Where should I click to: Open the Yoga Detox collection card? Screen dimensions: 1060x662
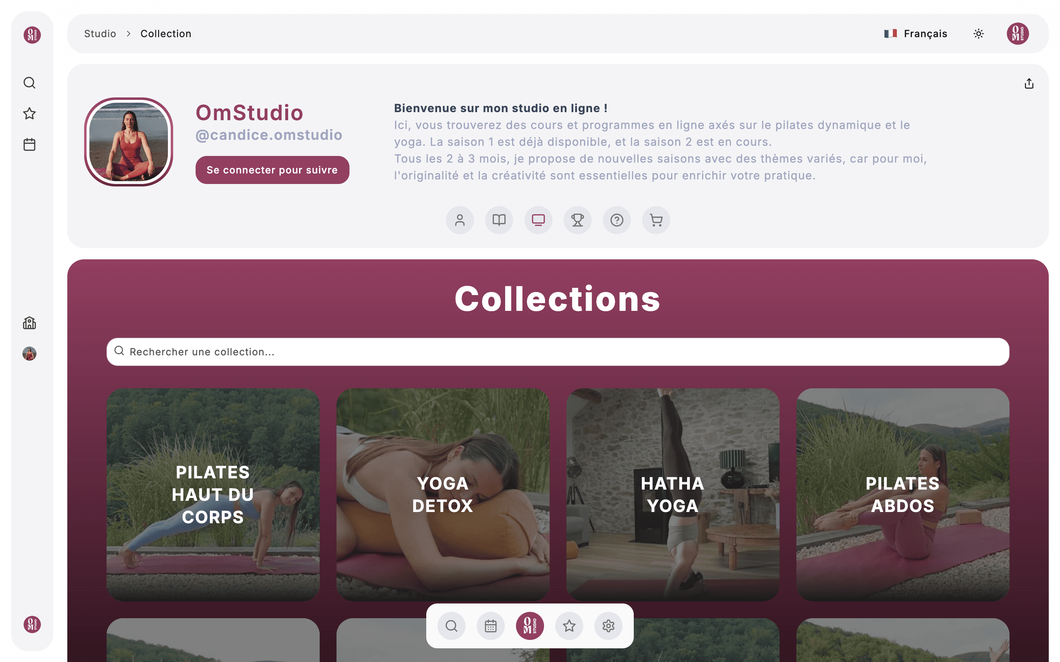(x=443, y=495)
